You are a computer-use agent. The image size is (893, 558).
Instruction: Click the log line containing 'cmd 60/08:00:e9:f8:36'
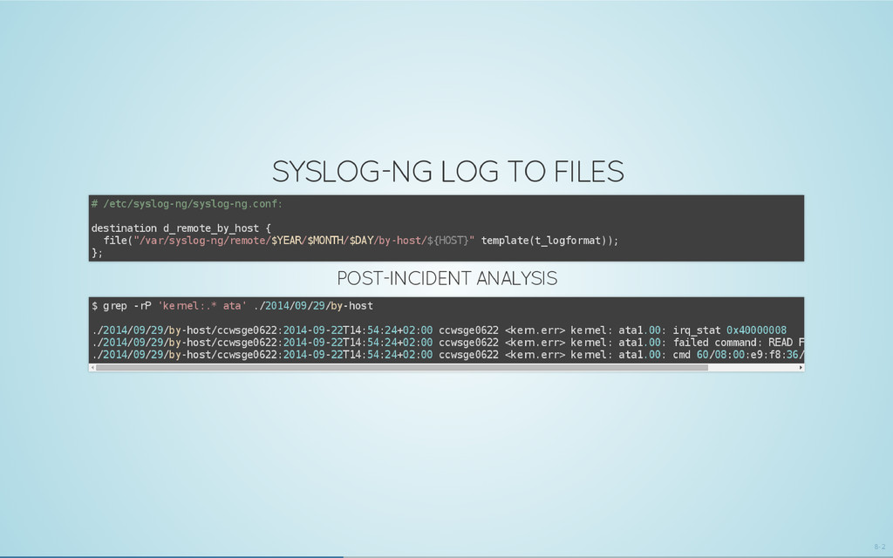[447, 355]
